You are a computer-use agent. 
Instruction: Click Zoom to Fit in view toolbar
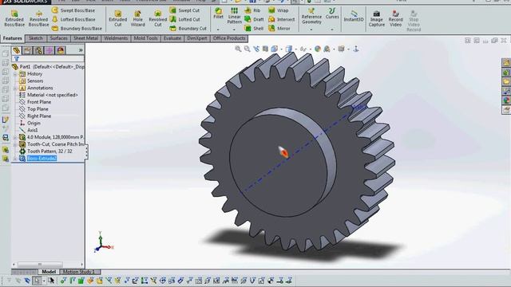point(238,49)
